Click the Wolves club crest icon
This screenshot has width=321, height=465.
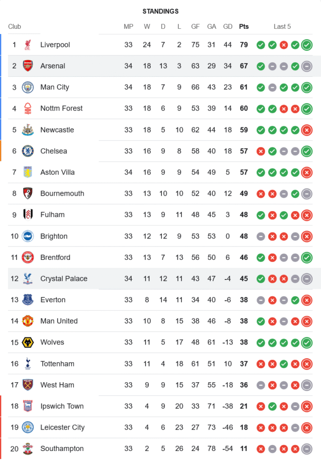point(28,342)
